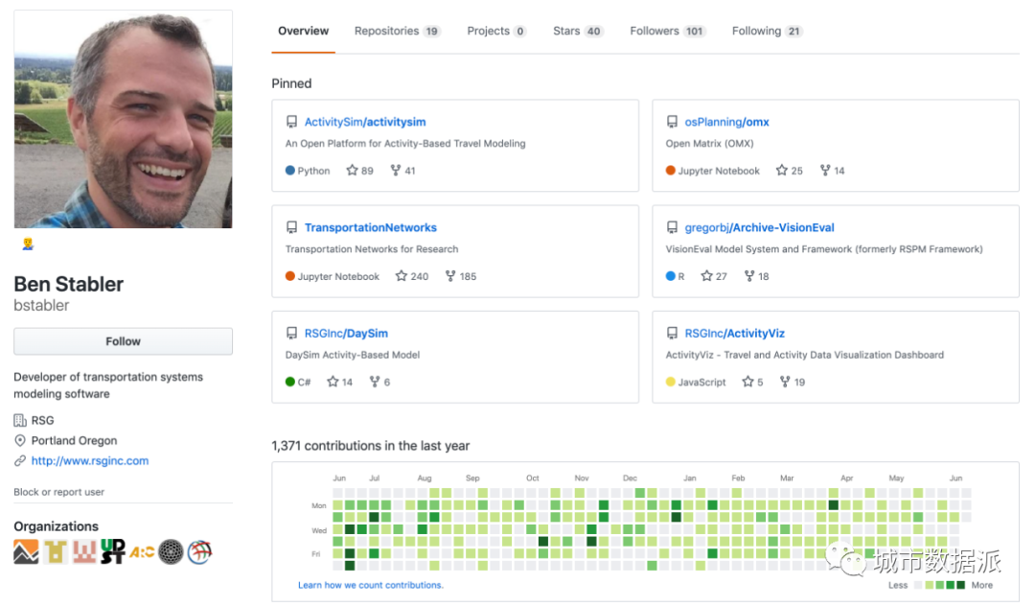Screen dimensions: 1035x607
Task: Click the blue R language dot on Archive-VisionEval
Action: pyautogui.click(x=671, y=275)
